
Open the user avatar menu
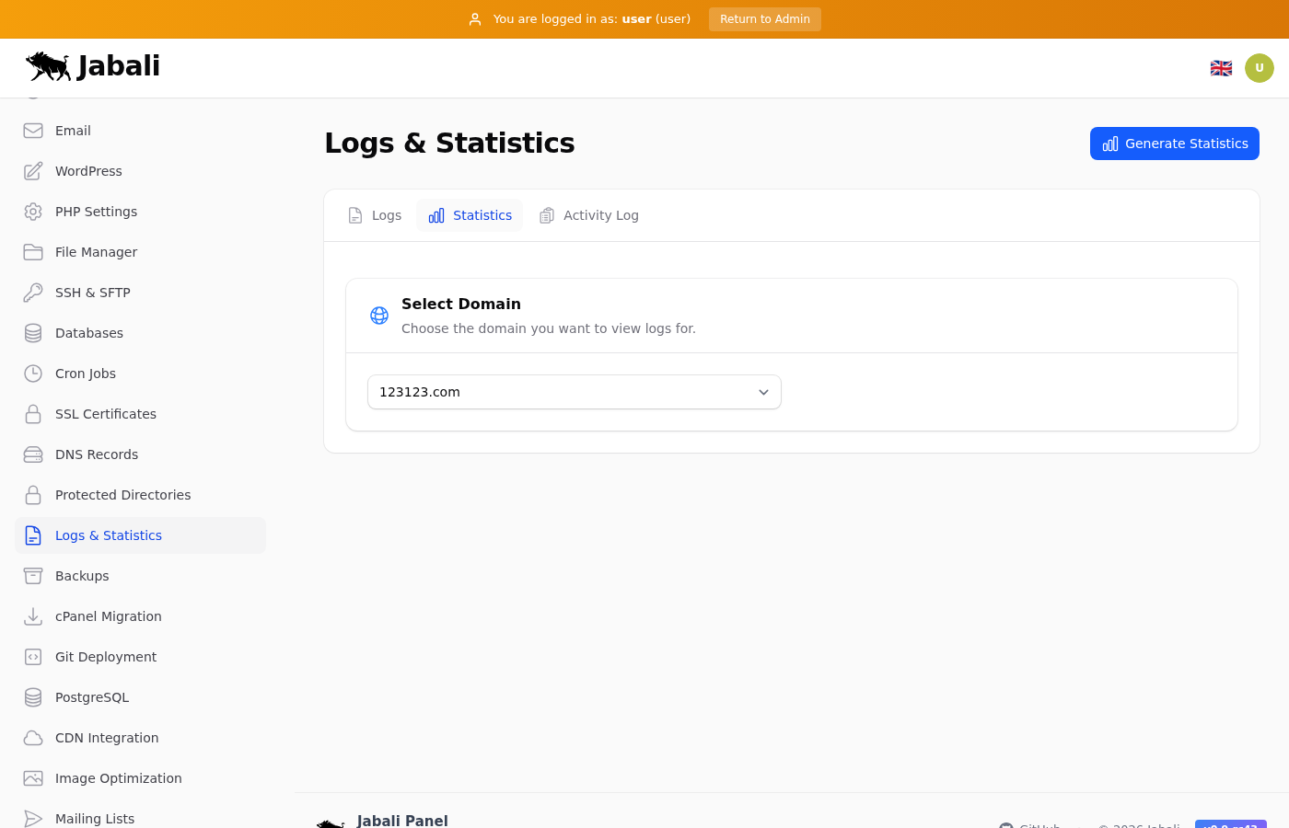(1259, 68)
